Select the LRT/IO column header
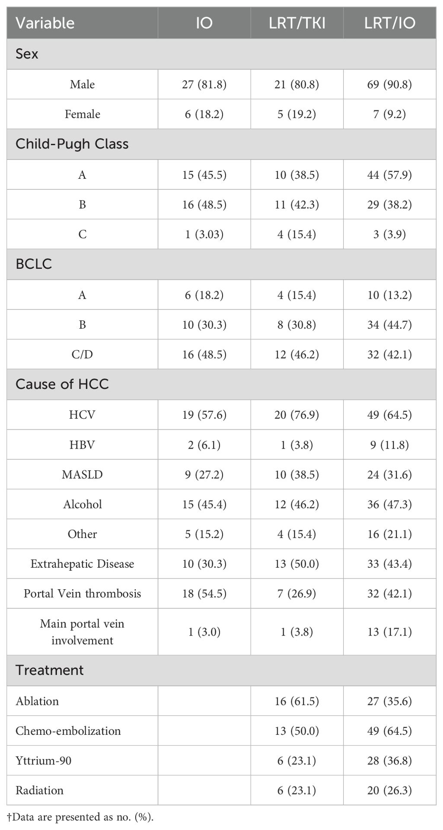Screen dimensions: 443x830 (389, 23)
